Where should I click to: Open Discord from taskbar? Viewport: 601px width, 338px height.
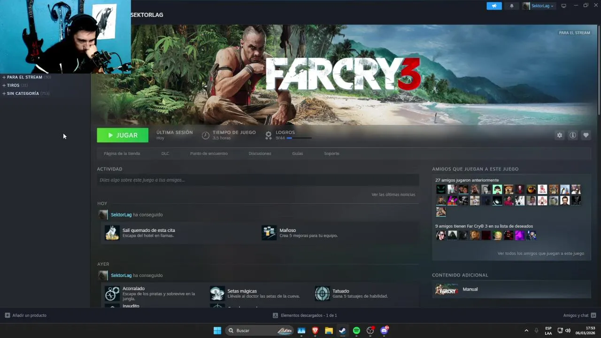(384, 330)
